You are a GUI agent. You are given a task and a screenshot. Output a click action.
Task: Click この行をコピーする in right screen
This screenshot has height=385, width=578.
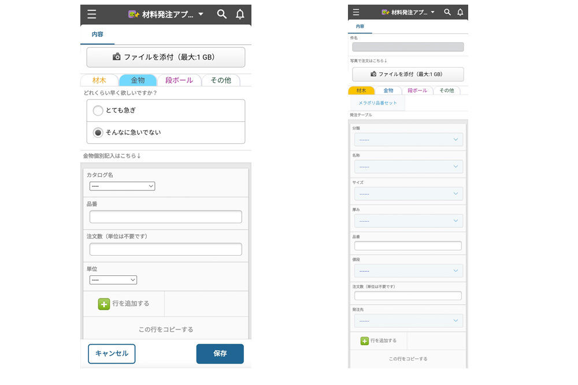pyautogui.click(x=408, y=359)
